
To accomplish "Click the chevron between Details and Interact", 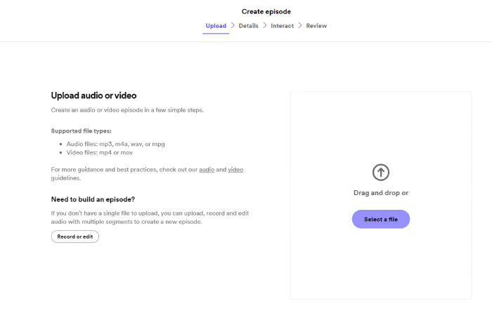I will (x=264, y=26).
